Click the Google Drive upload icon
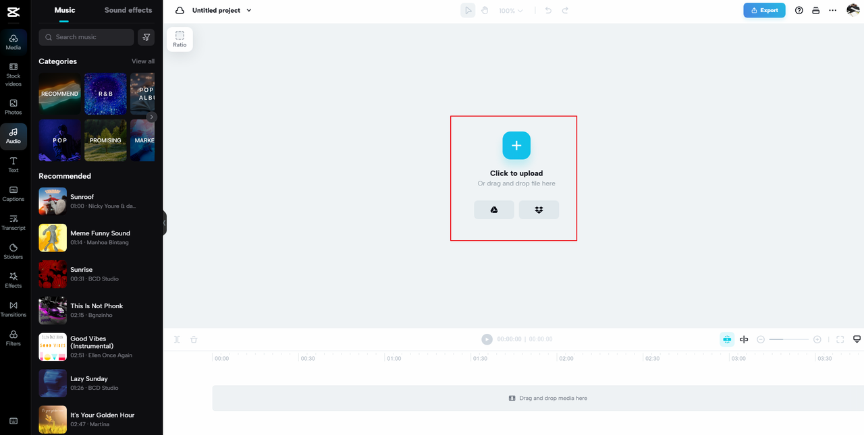The width and height of the screenshot is (864, 435). (x=494, y=210)
